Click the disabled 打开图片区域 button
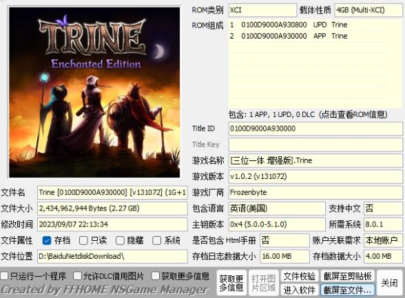Image resolution: width=405 pixels, height=298 pixels. click(x=263, y=283)
